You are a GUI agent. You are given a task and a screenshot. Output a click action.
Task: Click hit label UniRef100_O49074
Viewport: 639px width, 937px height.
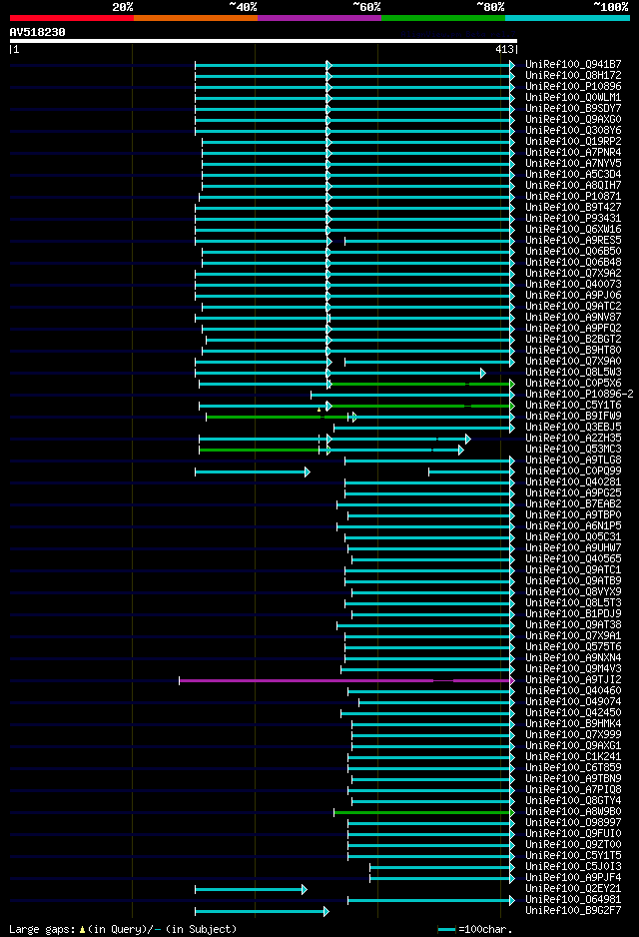click(573, 701)
